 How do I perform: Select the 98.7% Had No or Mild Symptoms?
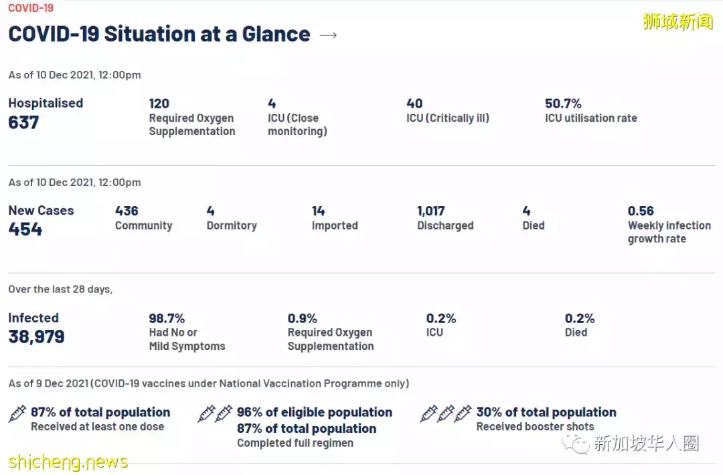(167, 318)
